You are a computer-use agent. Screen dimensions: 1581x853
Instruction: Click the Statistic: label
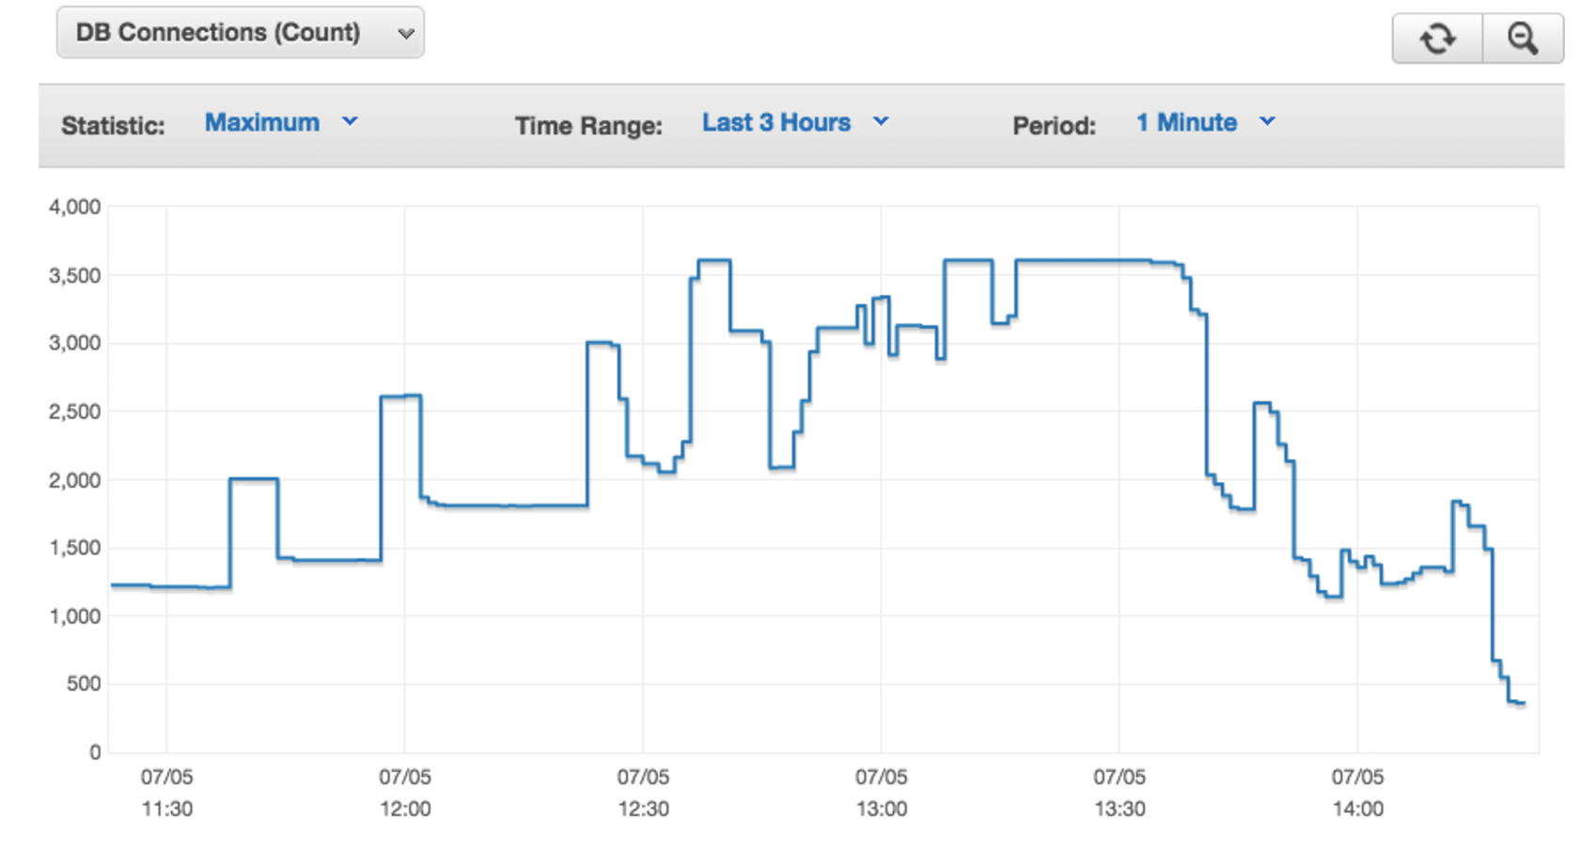(x=113, y=126)
